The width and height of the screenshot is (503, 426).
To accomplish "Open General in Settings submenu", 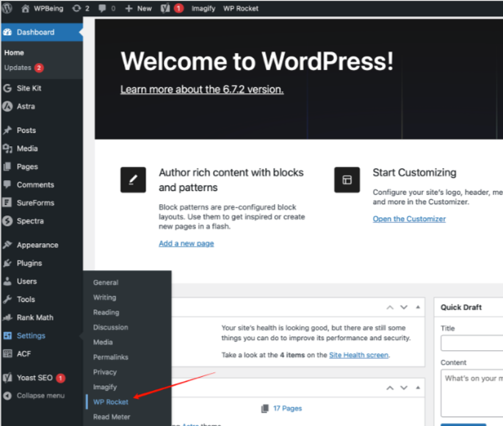I will [x=106, y=283].
